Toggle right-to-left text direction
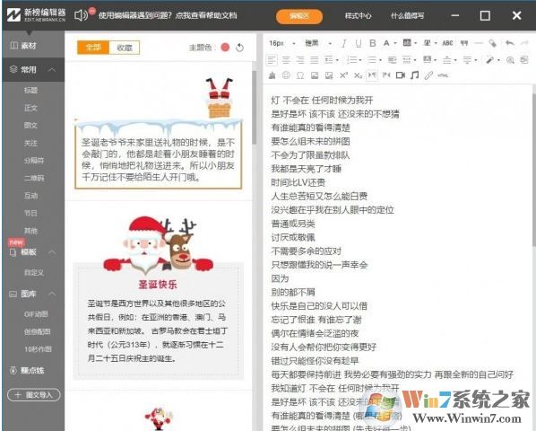536x431 pixels. (386, 75)
